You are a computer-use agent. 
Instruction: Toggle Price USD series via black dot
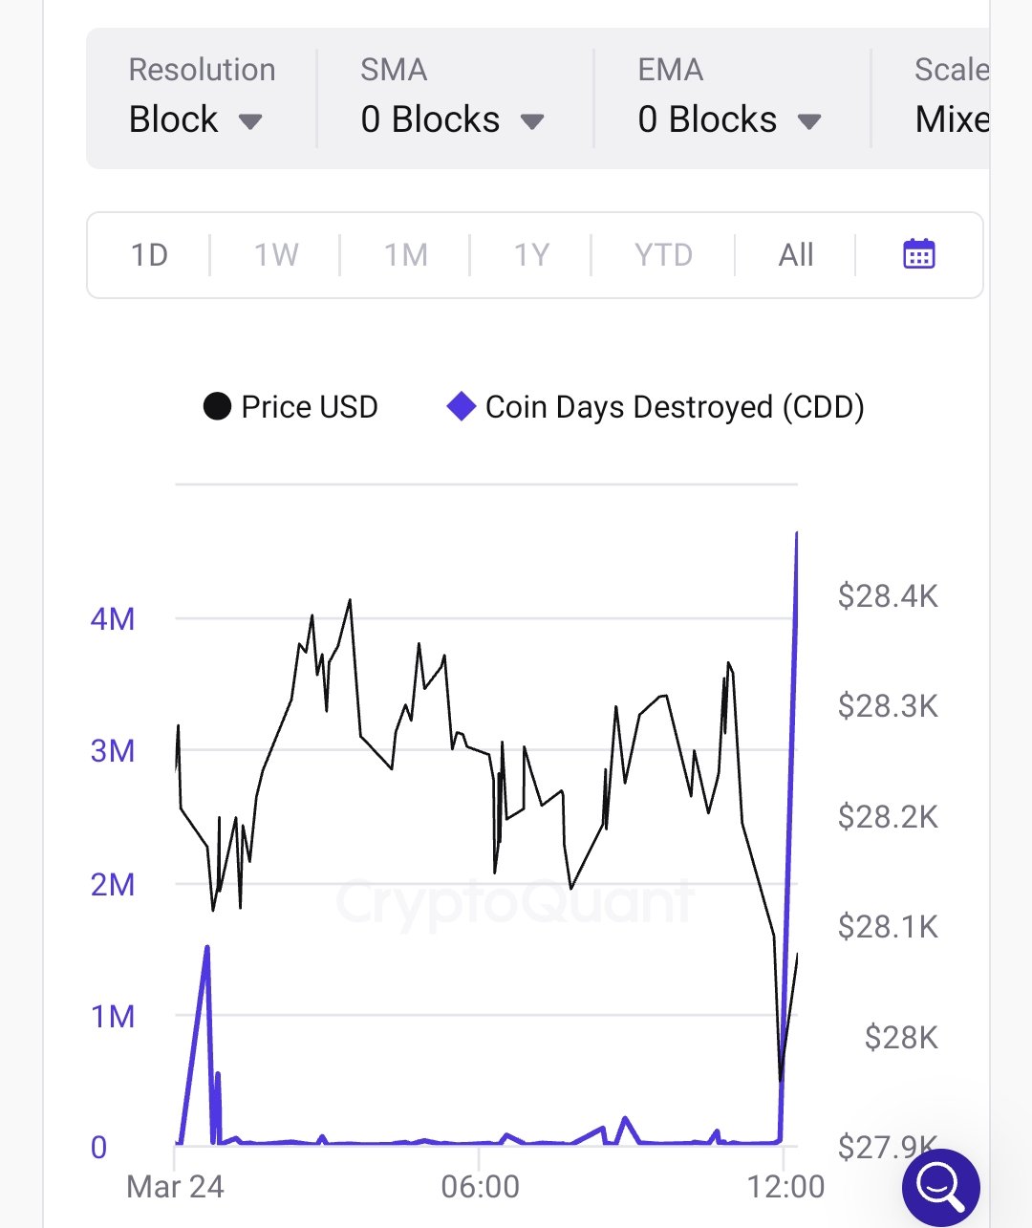click(217, 407)
